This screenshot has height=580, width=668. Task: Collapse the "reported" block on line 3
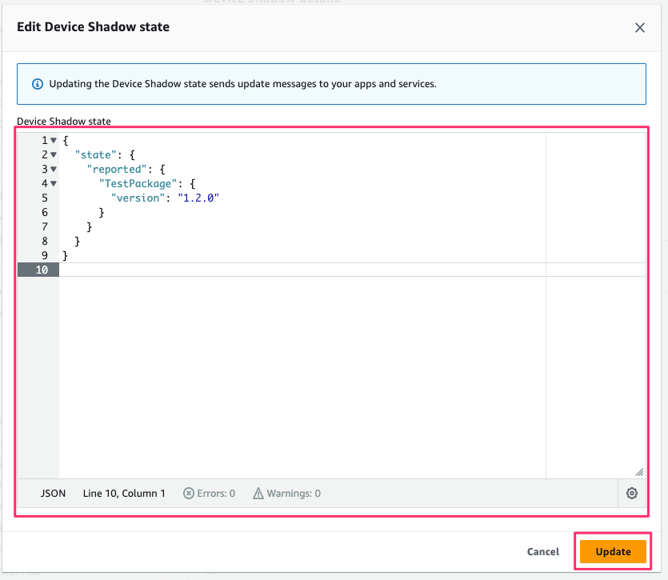(x=54, y=169)
